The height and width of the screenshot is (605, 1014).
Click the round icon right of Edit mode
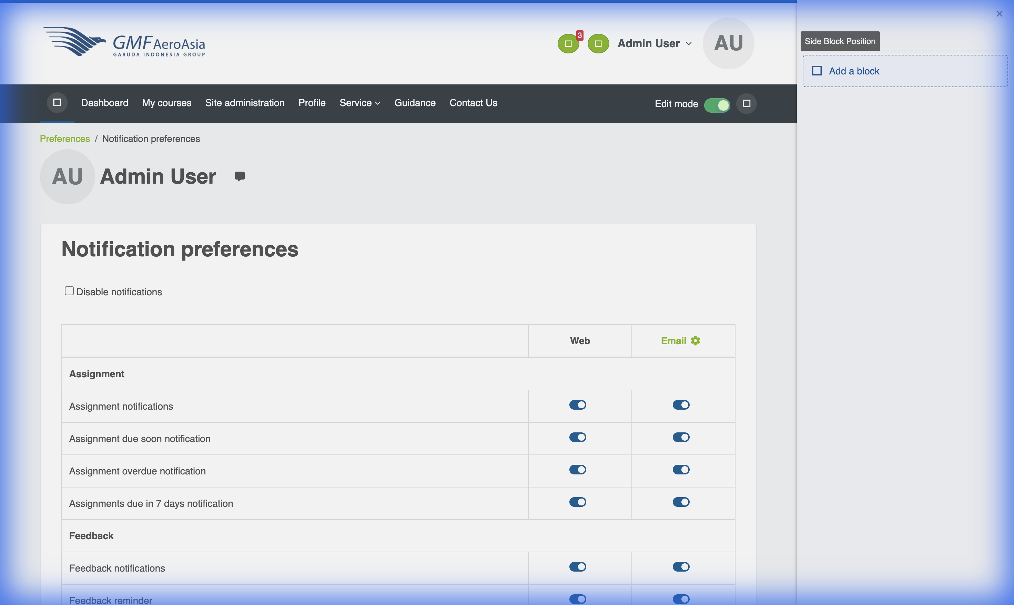click(x=746, y=104)
